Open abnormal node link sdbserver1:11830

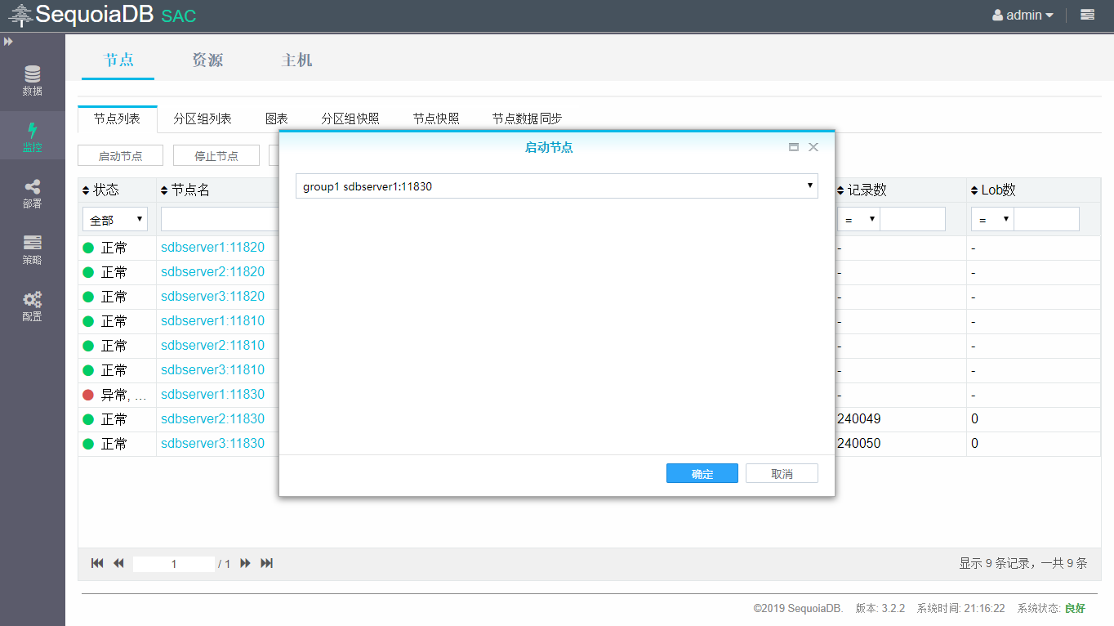[212, 394]
